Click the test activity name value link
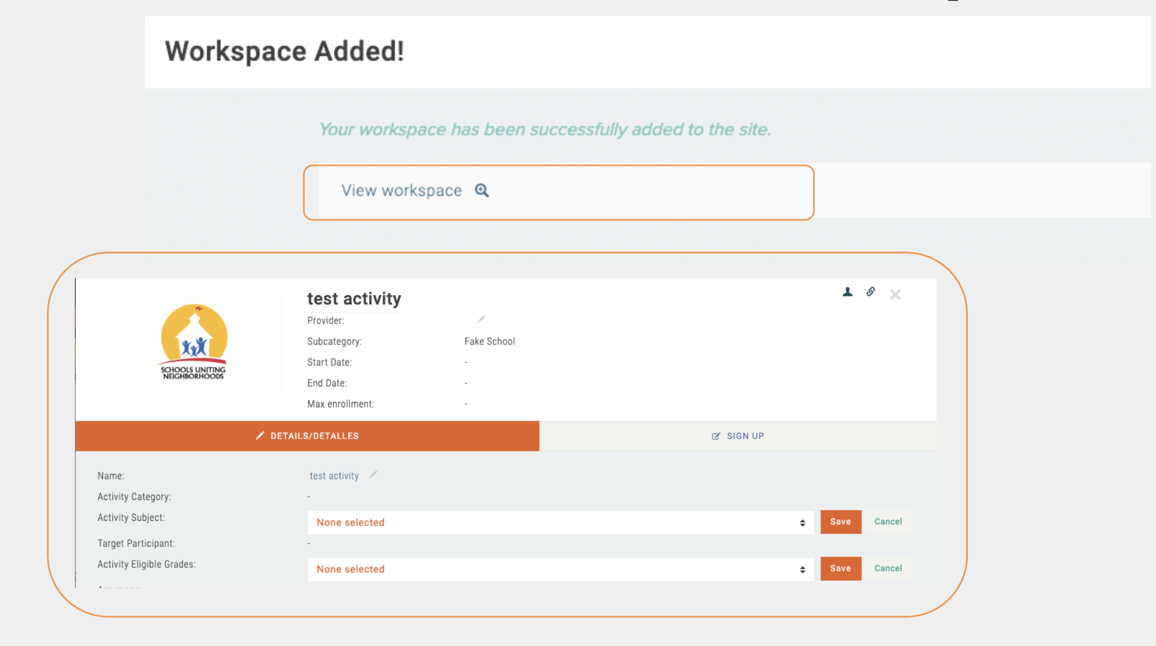The width and height of the screenshot is (1156, 646). pyautogui.click(x=334, y=476)
